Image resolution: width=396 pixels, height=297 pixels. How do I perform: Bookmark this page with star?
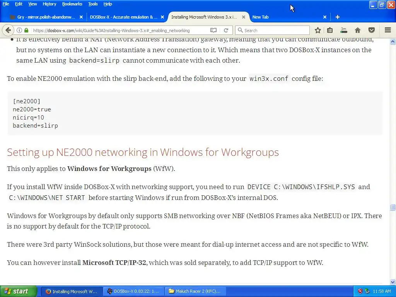(x=318, y=30)
